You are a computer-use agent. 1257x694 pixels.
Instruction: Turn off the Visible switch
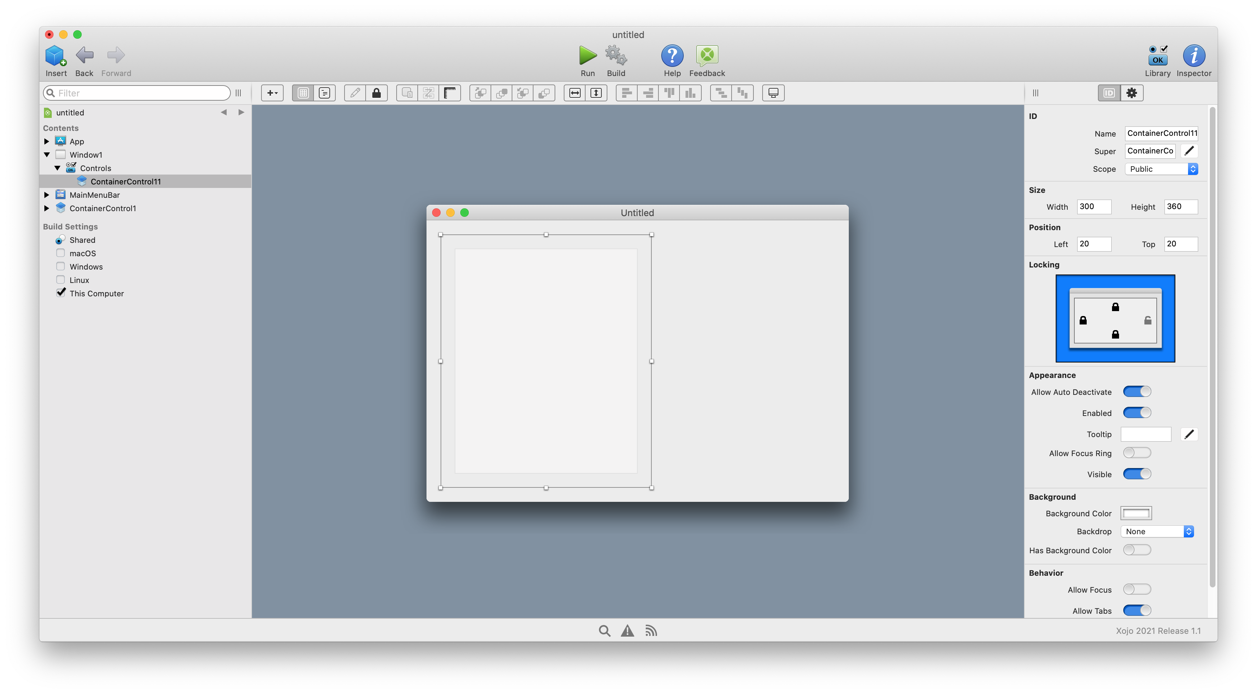pos(1136,474)
